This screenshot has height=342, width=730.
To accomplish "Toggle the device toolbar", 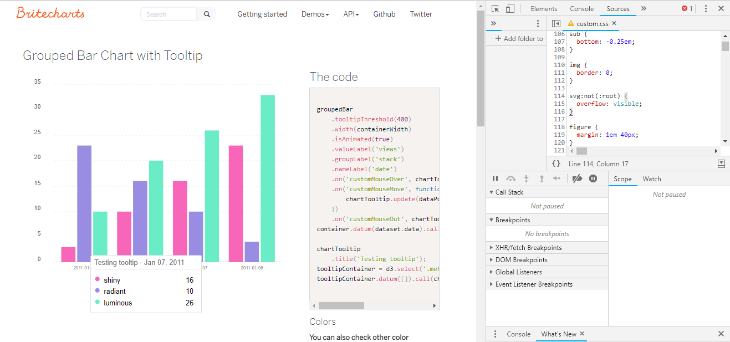I will 510,8.
